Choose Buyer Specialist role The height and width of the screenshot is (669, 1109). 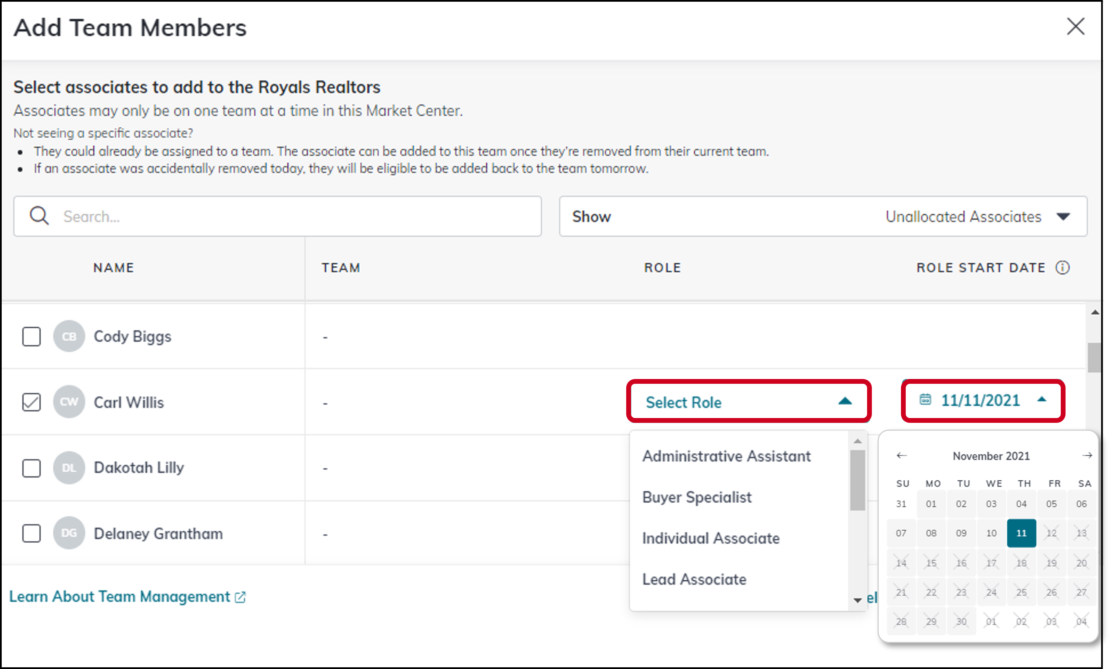[x=697, y=497]
